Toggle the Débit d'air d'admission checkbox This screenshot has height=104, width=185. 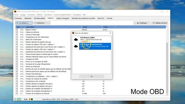pos(17,40)
